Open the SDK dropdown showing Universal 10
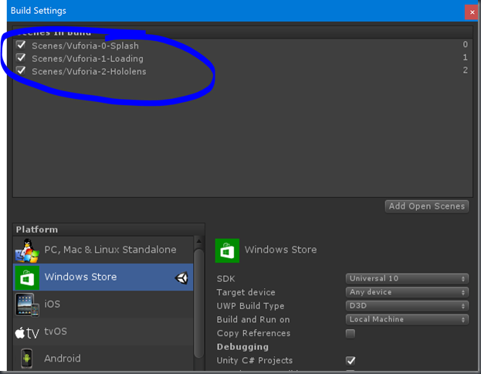 (407, 278)
